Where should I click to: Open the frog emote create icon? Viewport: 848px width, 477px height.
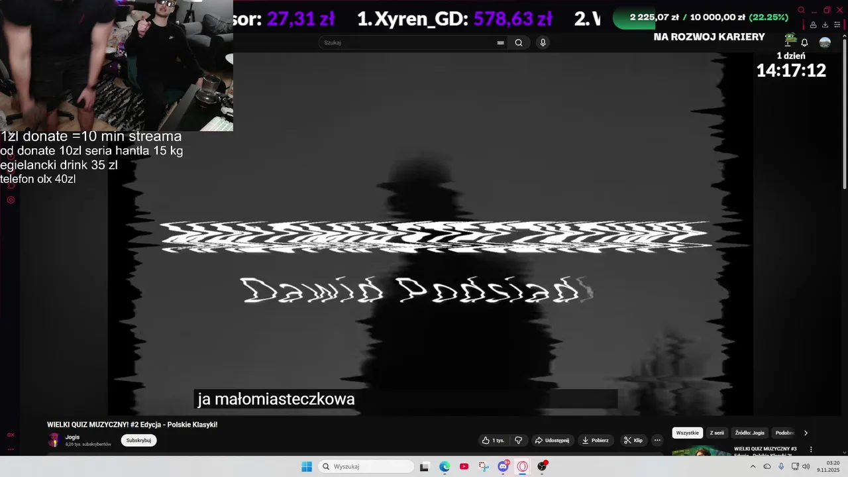790,40
